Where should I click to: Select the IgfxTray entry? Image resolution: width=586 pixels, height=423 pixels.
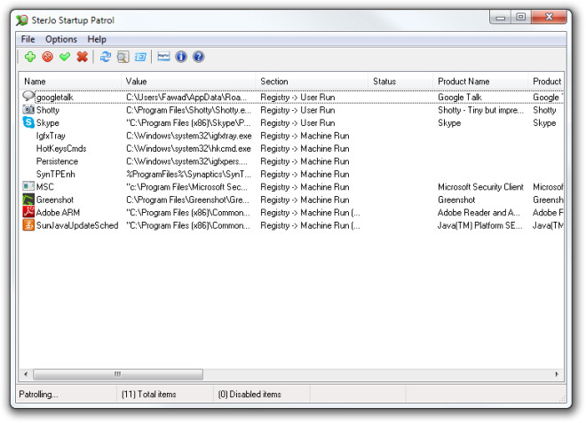click(x=51, y=136)
